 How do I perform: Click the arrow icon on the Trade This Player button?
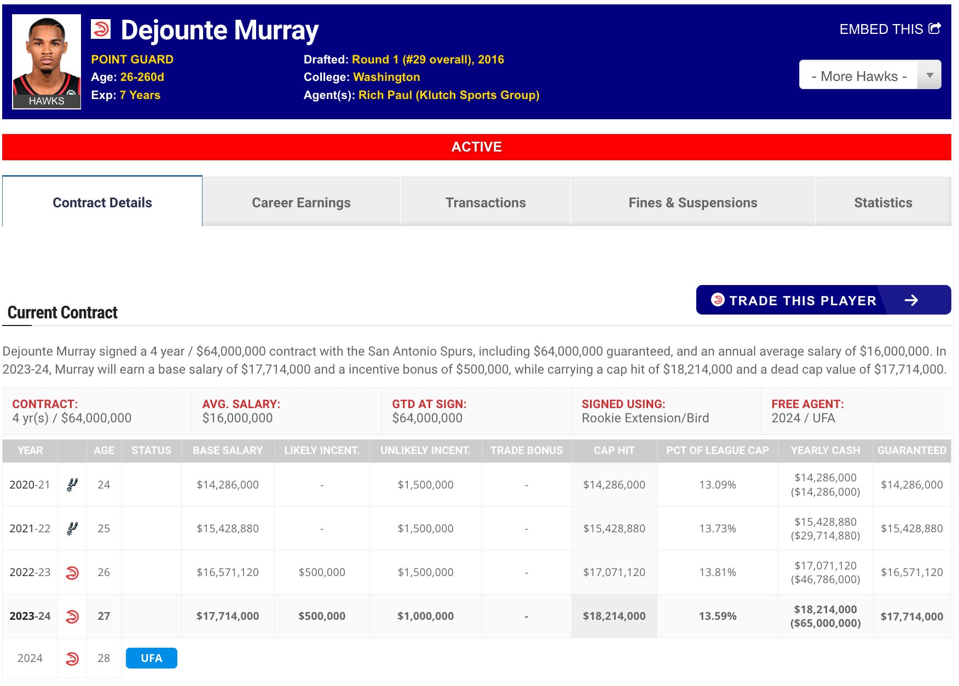(911, 300)
